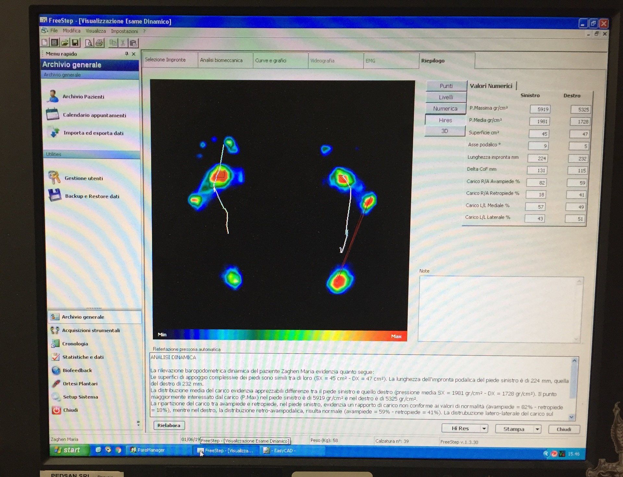
Task: Open the File menu
Action: pos(54,31)
